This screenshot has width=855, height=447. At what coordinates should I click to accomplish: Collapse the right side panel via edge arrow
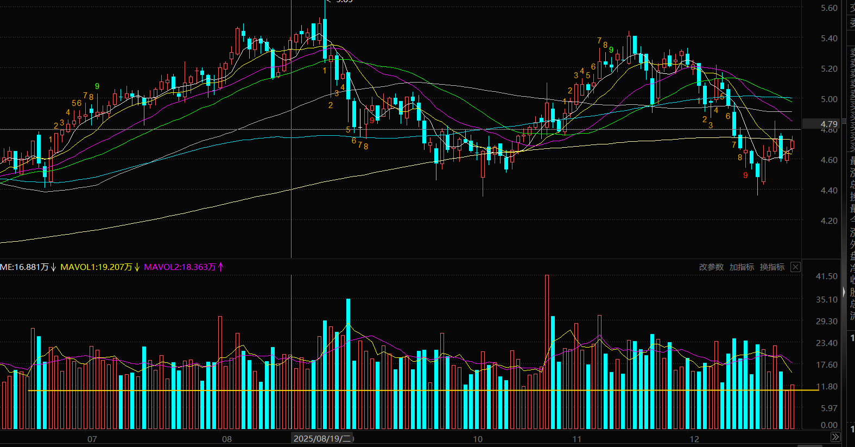coord(844,292)
